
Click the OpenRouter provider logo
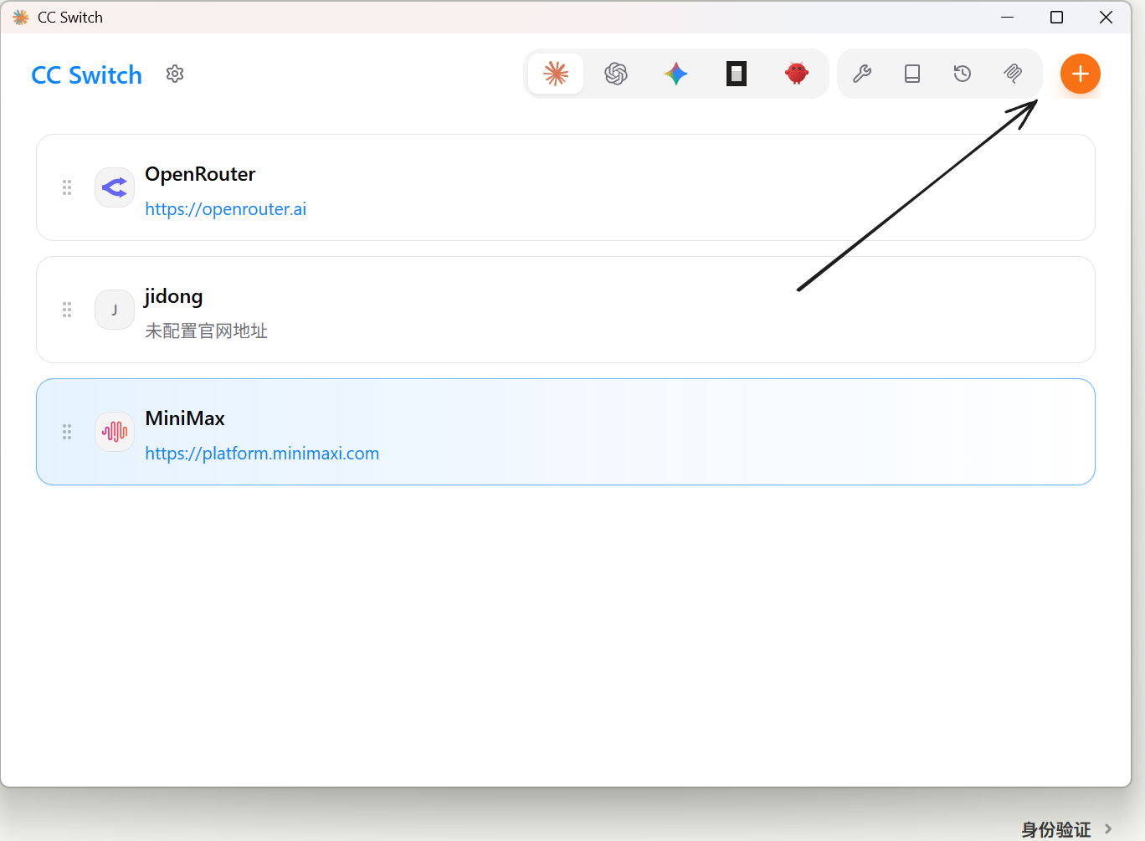[x=115, y=187]
